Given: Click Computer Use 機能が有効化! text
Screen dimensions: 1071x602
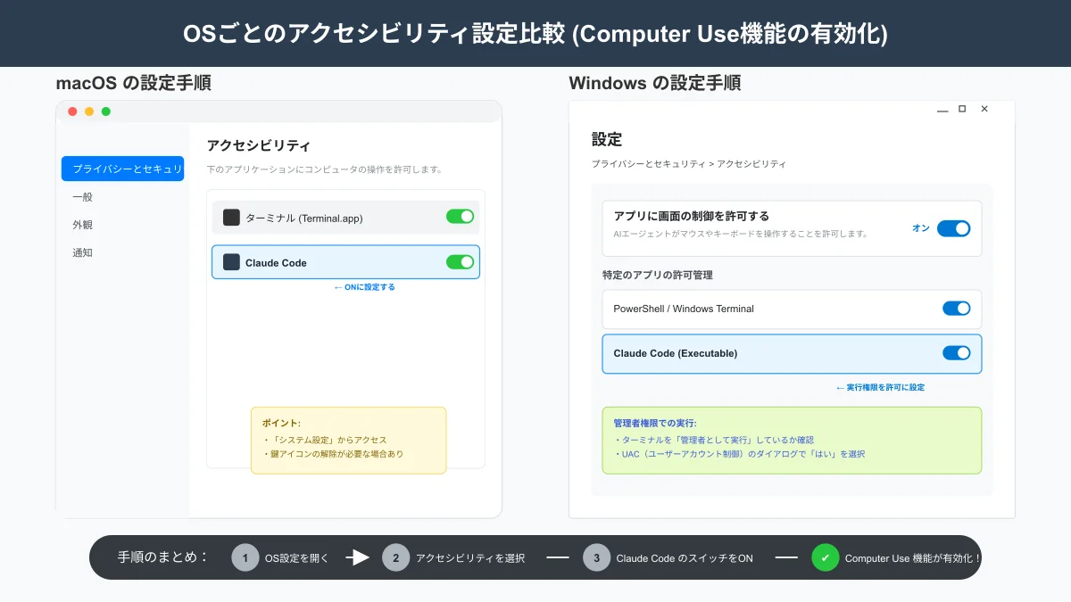Looking at the screenshot, I should (x=913, y=558).
